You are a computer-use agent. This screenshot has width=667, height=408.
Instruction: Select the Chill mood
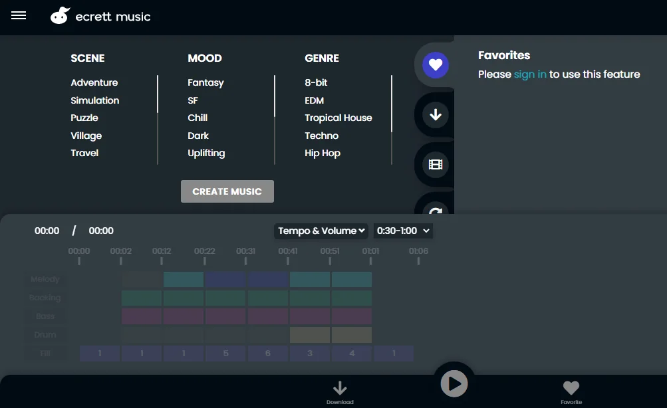(198, 118)
